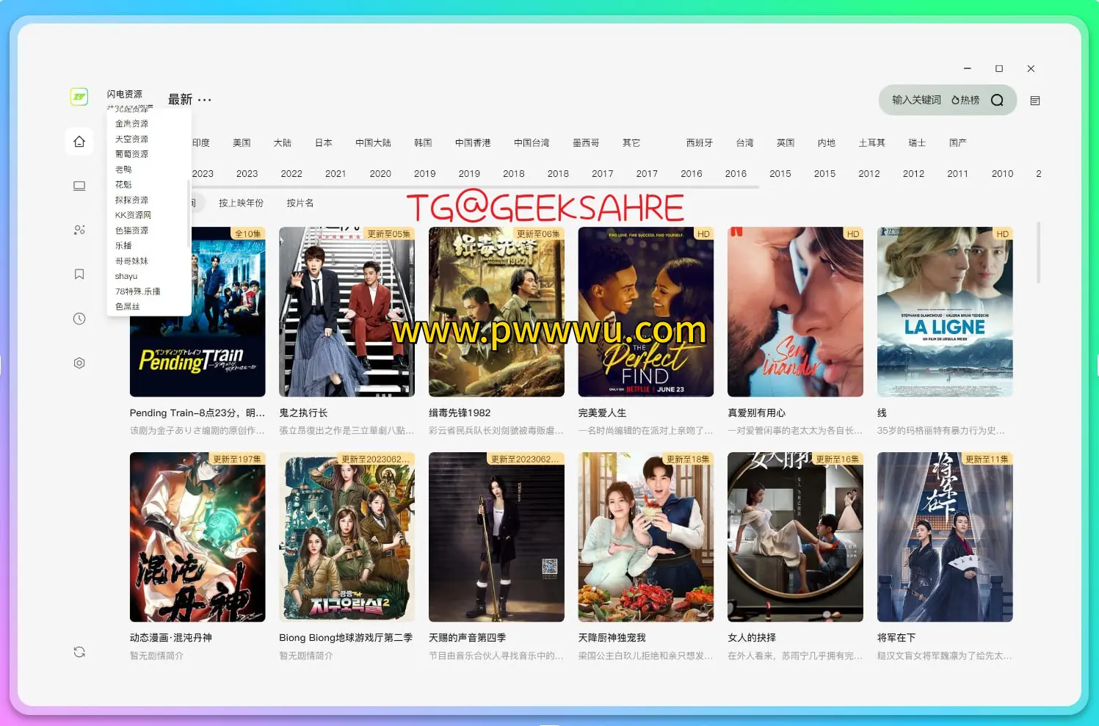Image resolution: width=1099 pixels, height=726 pixels.
Task: Click the connected-dots sharing icon in sidebar
Action: (x=79, y=229)
